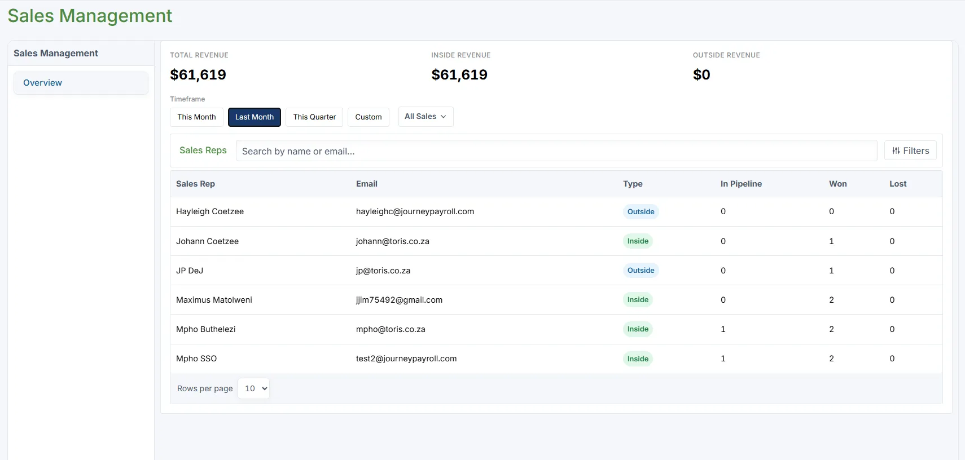Click Inside badge in Mpho Buthelezi row
The height and width of the screenshot is (460, 965).
(x=638, y=329)
